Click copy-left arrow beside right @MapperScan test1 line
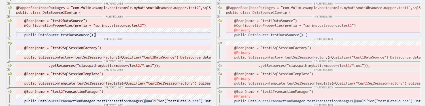The image size is (425, 106). tap(220, 8)
